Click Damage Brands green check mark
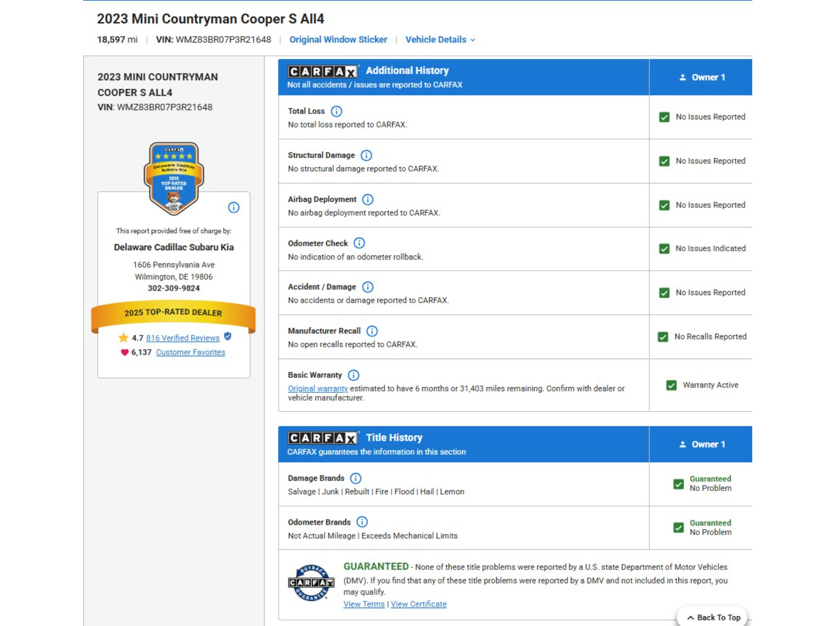The image size is (835, 626). click(678, 484)
